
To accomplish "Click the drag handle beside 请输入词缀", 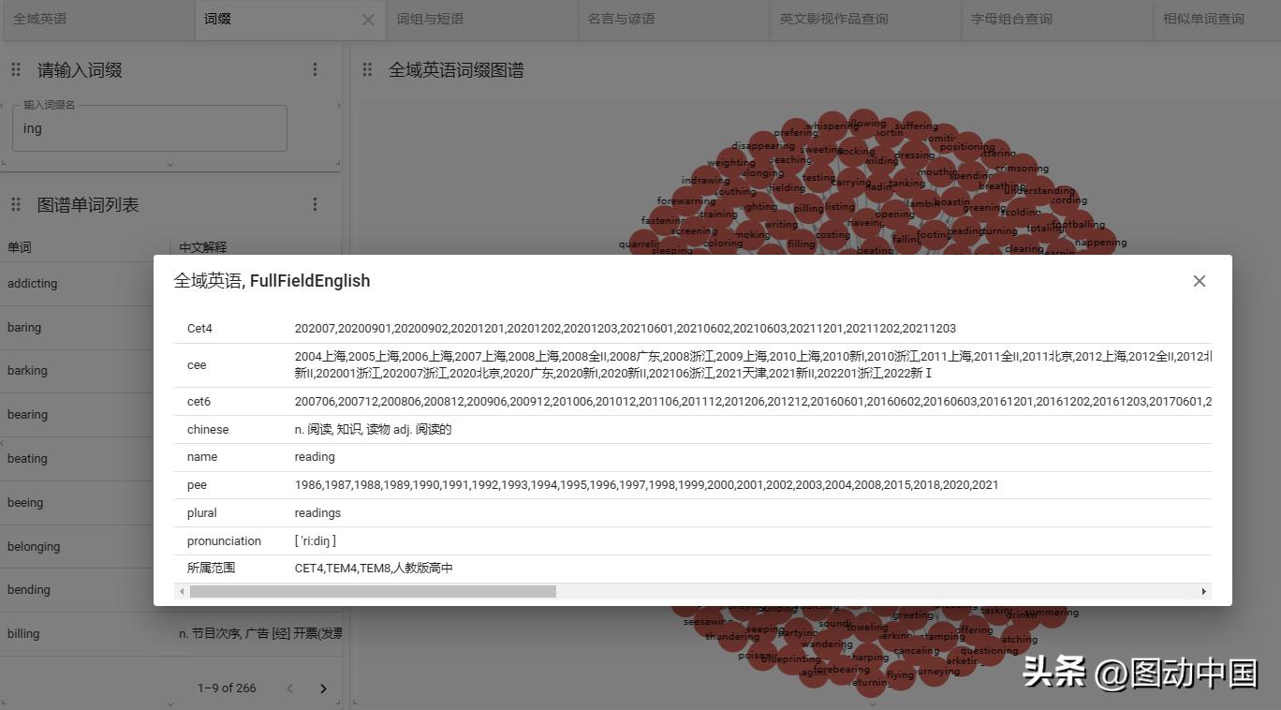I will [x=15, y=69].
